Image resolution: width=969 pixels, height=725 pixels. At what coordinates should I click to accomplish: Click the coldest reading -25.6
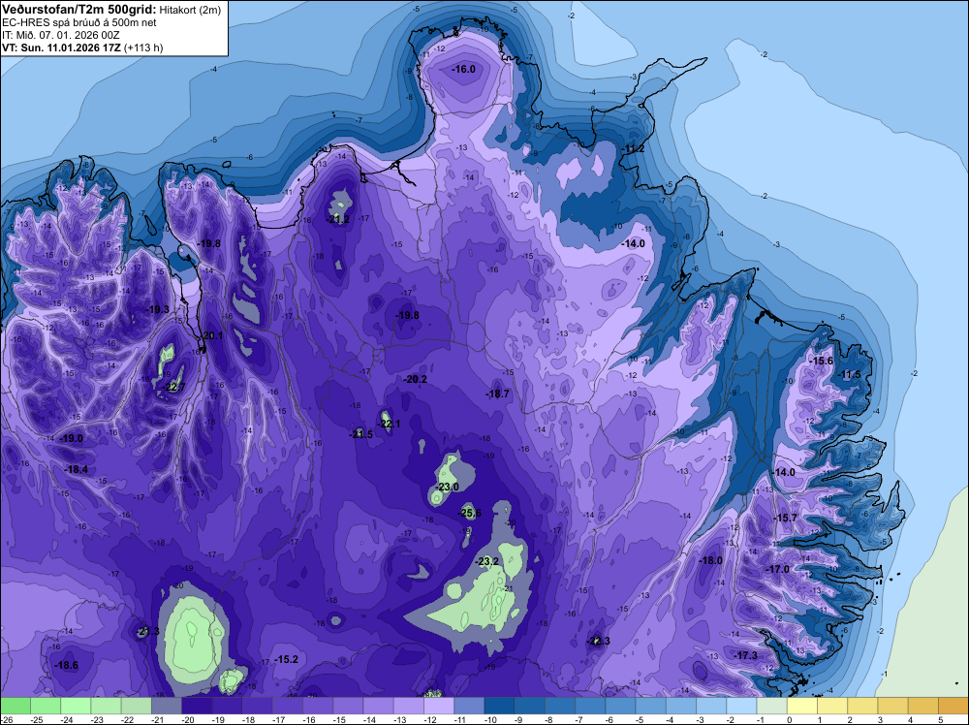click(470, 513)
